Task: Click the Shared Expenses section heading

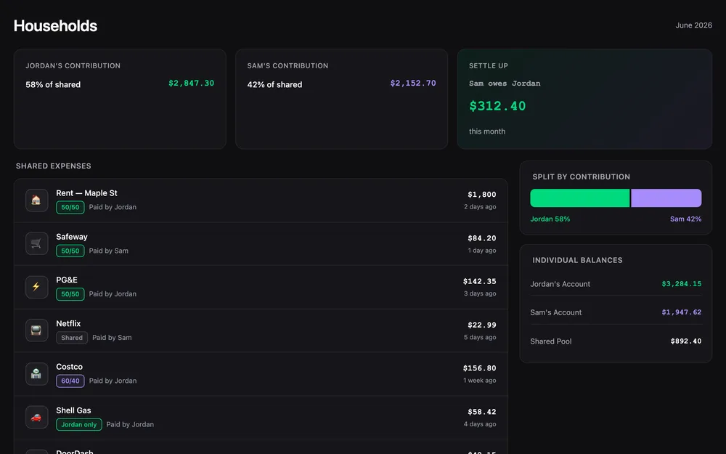Action: pos(53,166)
